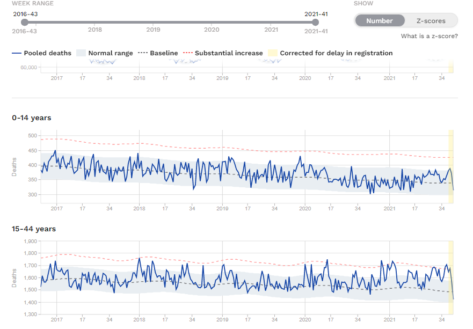The height and width of the screenshot is (329, 473).
Task: Click the Substantial increase red dashed legend icon
Action: (187, 53)
